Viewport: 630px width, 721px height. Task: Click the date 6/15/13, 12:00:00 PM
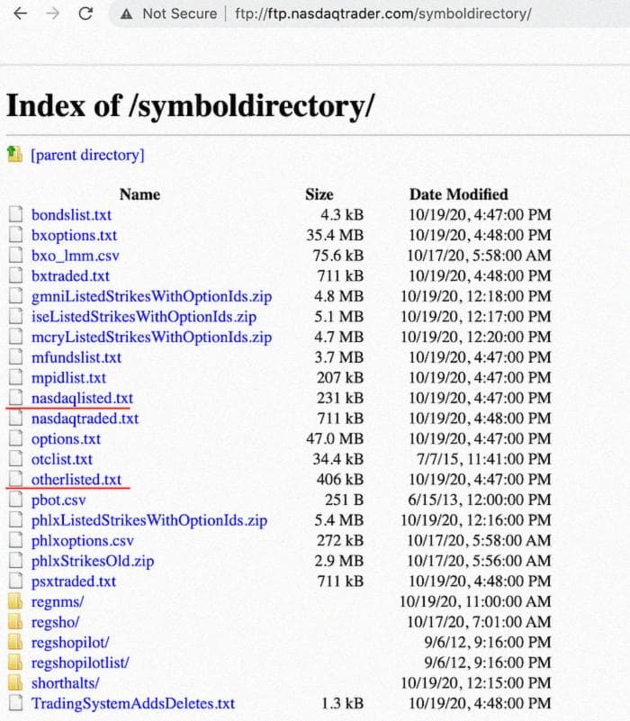coord(480,500)
